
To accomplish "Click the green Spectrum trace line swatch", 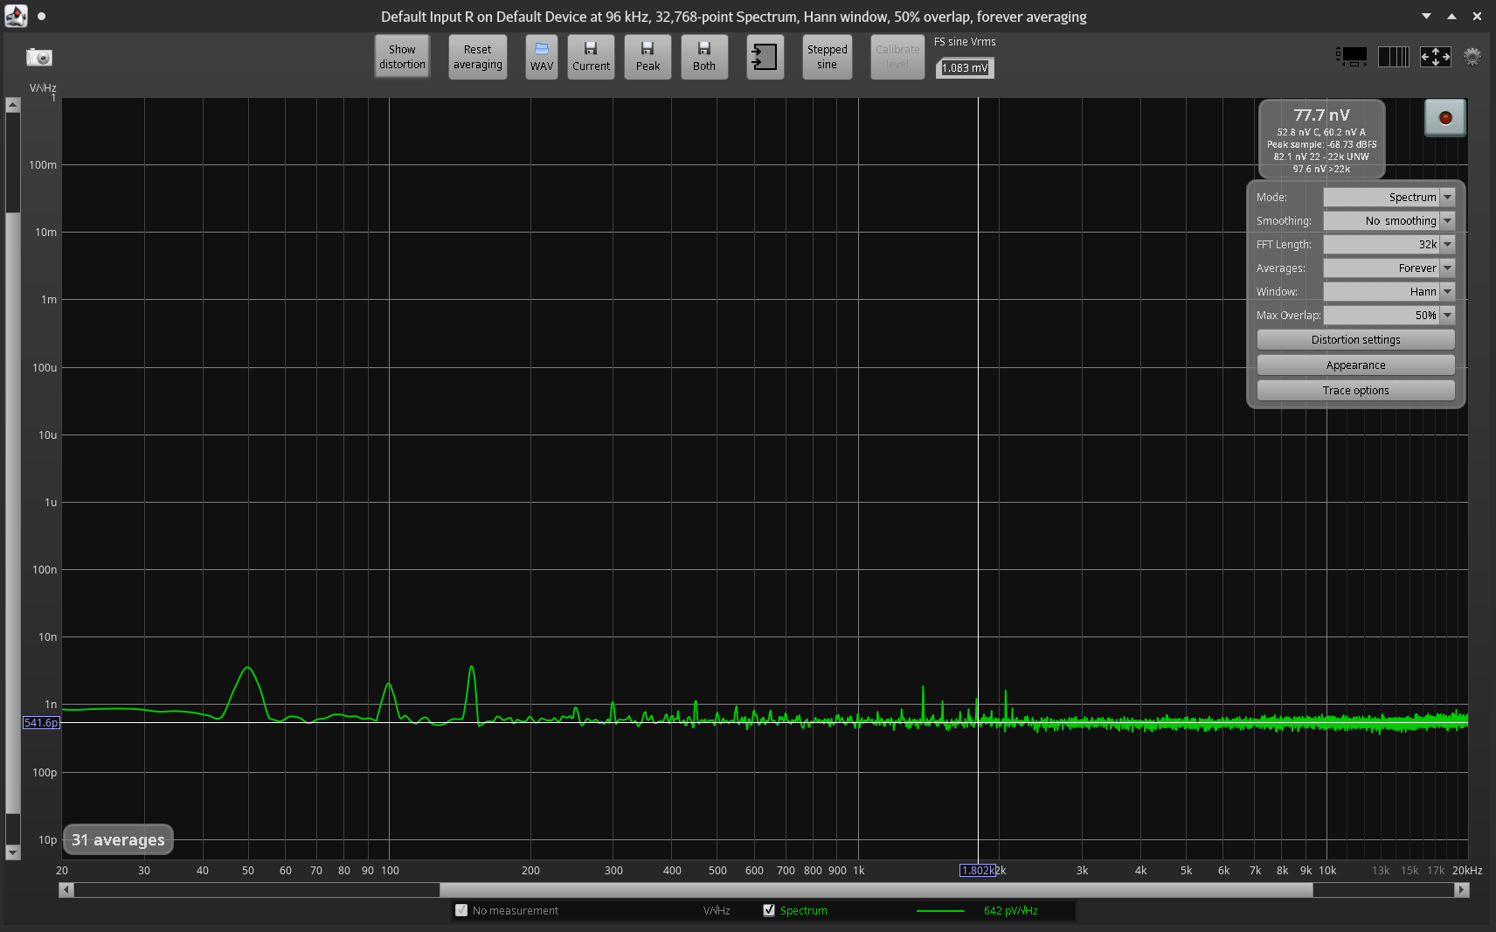I will pyautogui.click(x=940, y=911).
